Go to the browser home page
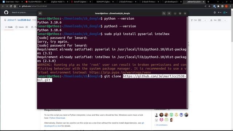 click(x=15, y=6)
